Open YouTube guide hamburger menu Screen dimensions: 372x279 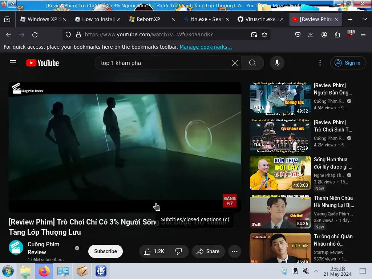pos(13,63)
